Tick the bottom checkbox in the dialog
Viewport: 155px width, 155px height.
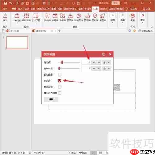[x=60, y=93]
